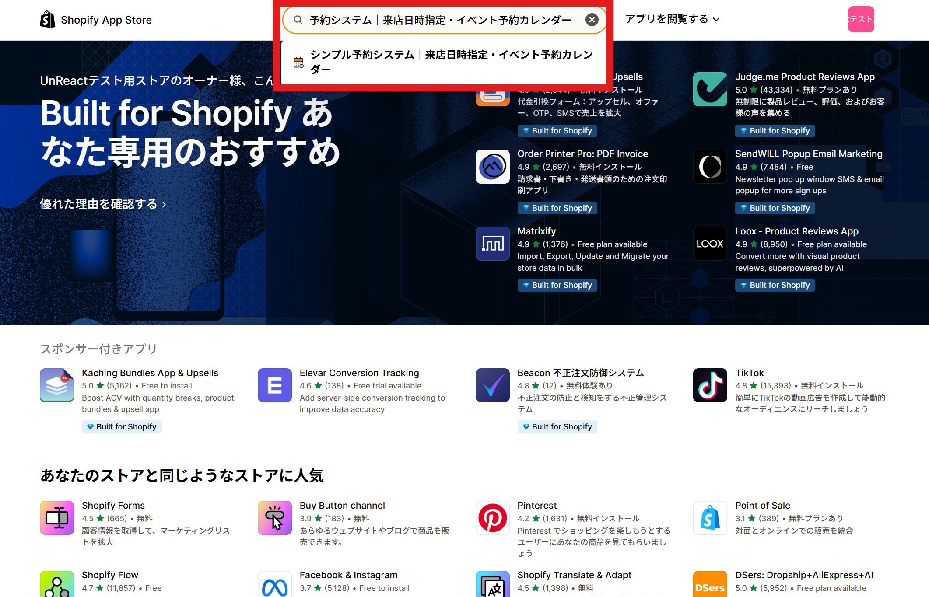Image resolution: width=929 pixels, height=597 pixels.
Task: Open Shopify Translate & Adapt icon
Action: click(x=492, y=584)
